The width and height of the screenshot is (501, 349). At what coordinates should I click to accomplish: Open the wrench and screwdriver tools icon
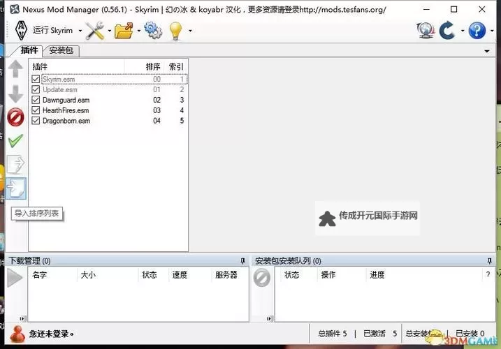coord(95,31)
